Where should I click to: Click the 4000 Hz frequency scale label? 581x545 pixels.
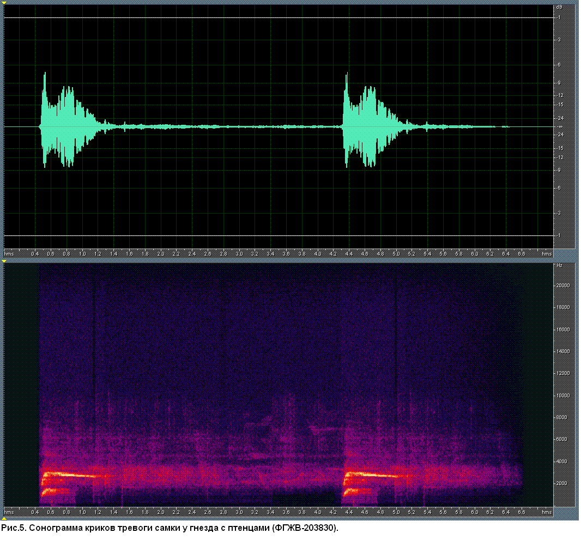point(562,461)
